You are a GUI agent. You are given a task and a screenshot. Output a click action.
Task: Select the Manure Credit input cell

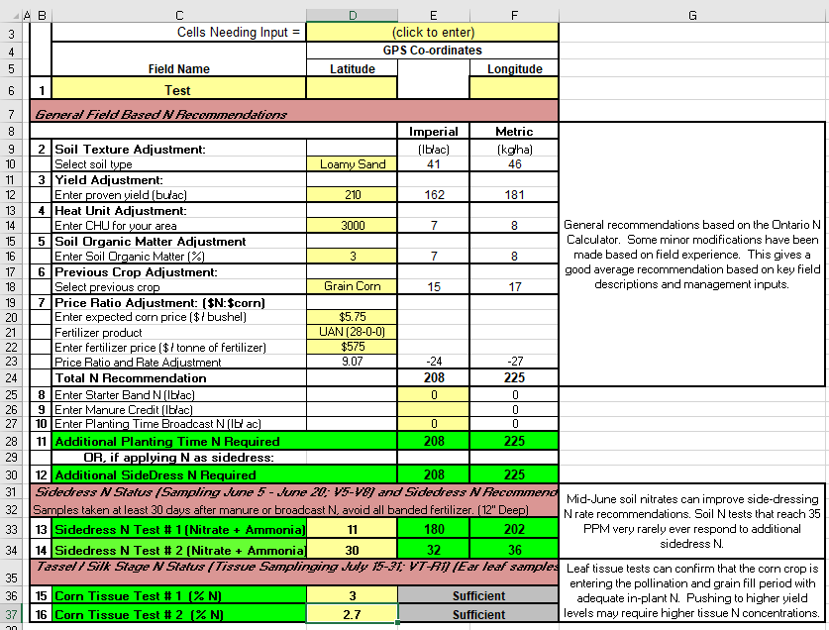[x=434, y=409]
